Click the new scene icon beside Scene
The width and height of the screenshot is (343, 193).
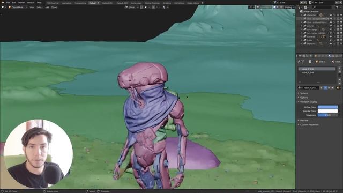(301, 2)
